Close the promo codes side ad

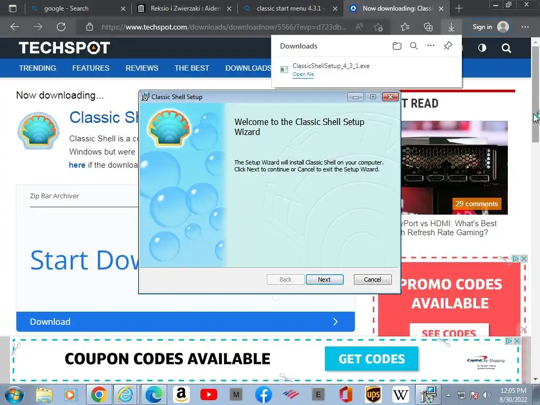pyautogui.click(x=524, y=258)
